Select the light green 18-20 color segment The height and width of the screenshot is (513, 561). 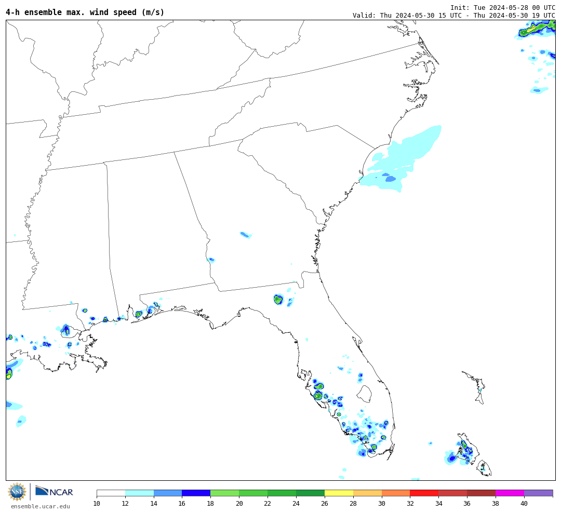[x=225, y=493]
